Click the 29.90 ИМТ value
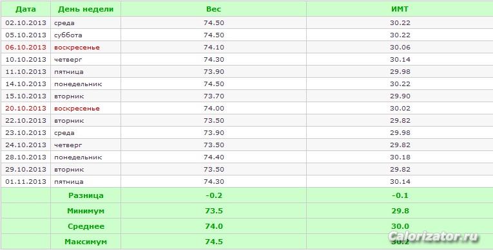The width and height of the screenshot is (493, 250). (x=400, y=96)
